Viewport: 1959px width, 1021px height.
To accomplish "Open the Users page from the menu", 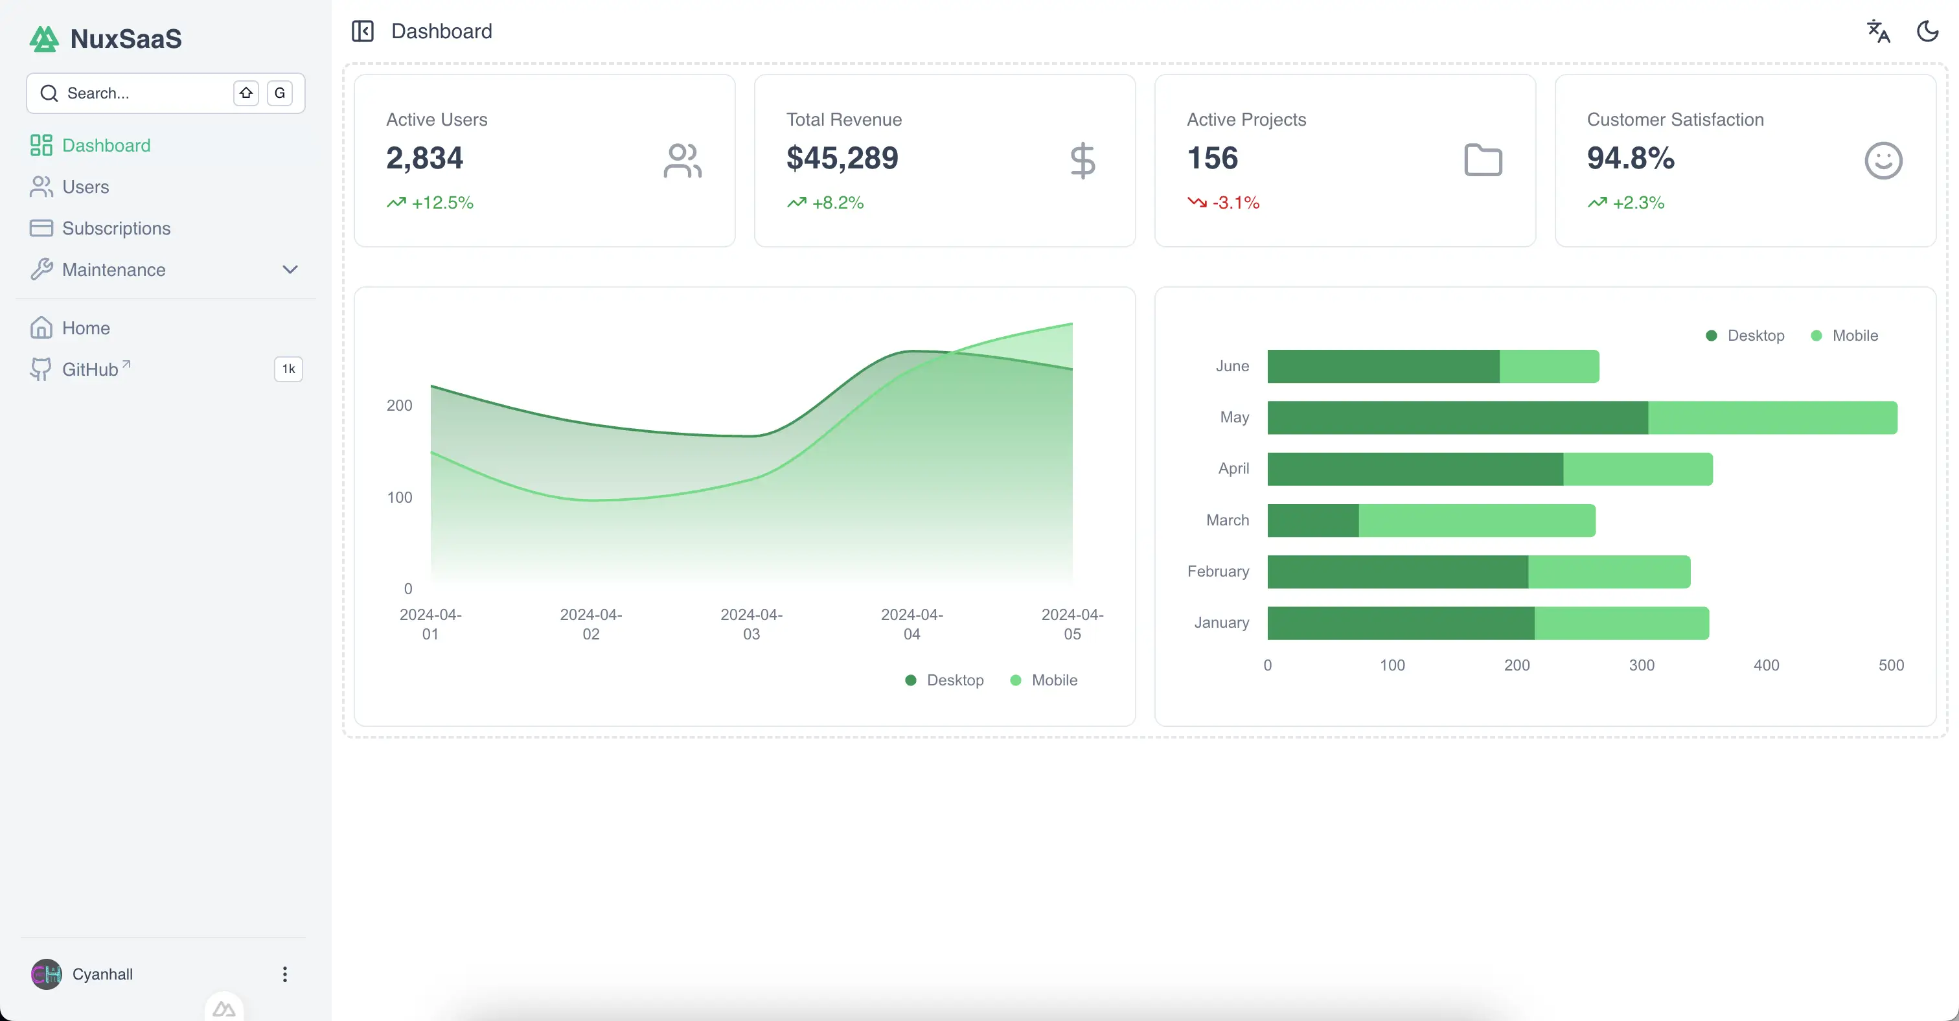I will [86, 187].
